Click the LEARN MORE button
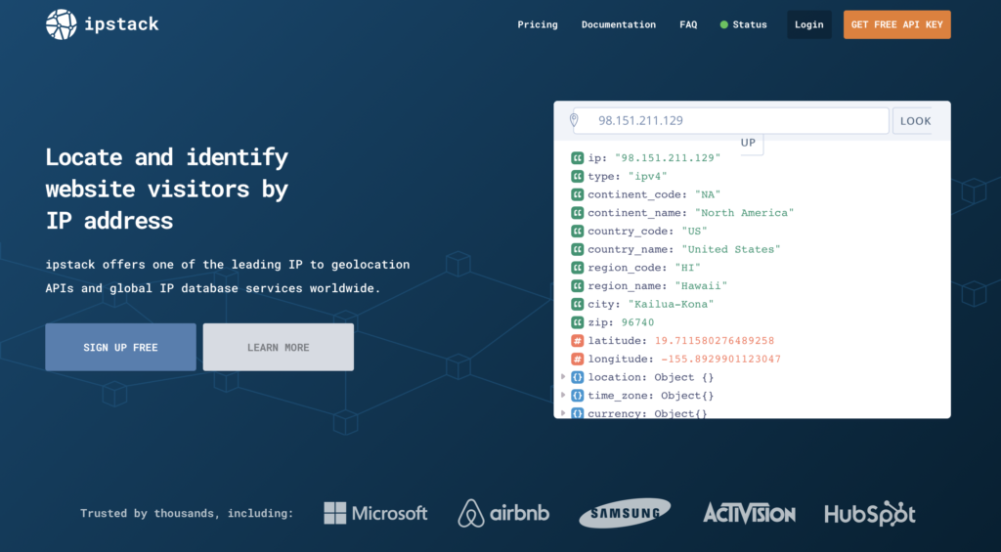 pos(279,347)
